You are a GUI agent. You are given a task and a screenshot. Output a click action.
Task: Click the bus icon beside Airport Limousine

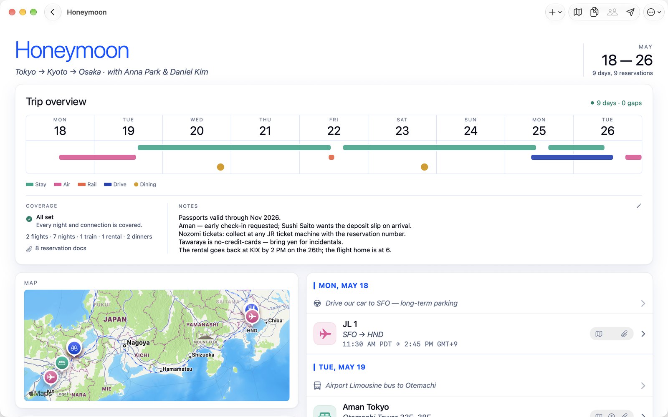[x=317, y=386]
